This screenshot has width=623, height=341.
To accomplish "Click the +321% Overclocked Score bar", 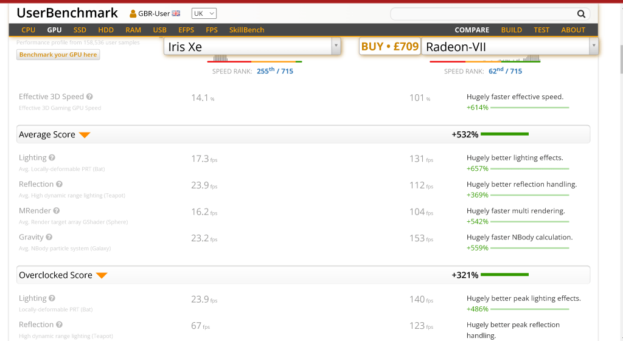I will click(504, 275).
